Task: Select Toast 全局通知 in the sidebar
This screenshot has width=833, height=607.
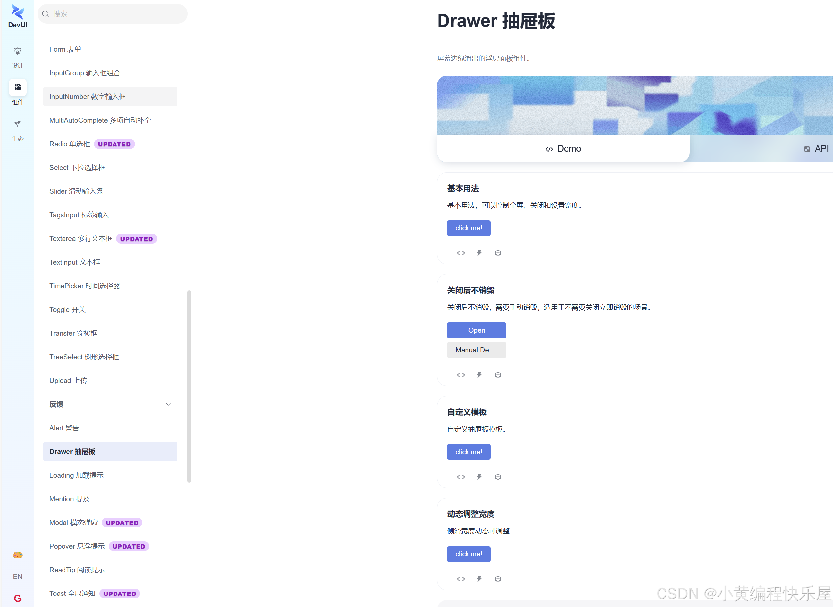Action: pyautogui.click(x=72, y=593)
